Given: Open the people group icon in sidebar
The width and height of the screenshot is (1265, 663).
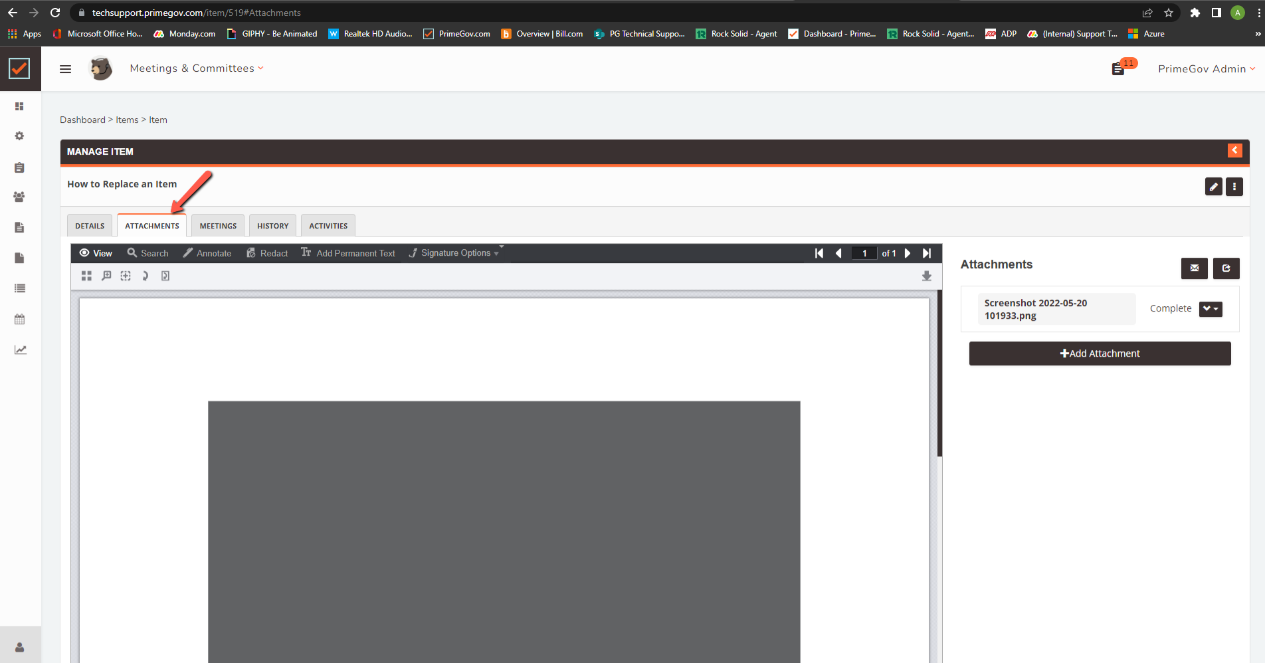Looking at the screenshot, I should pyautogui.click(x=19, y=197).
